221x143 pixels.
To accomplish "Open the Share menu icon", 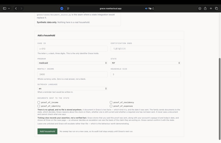I will [205, 8].
